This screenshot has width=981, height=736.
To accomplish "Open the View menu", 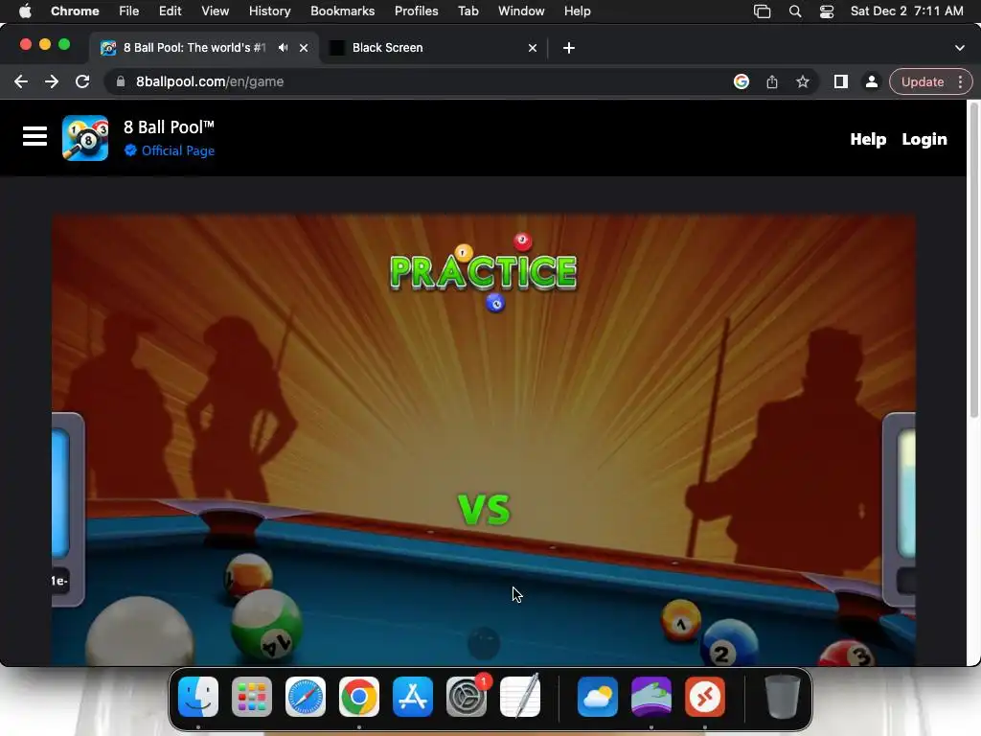I will [x=215, y=11].
